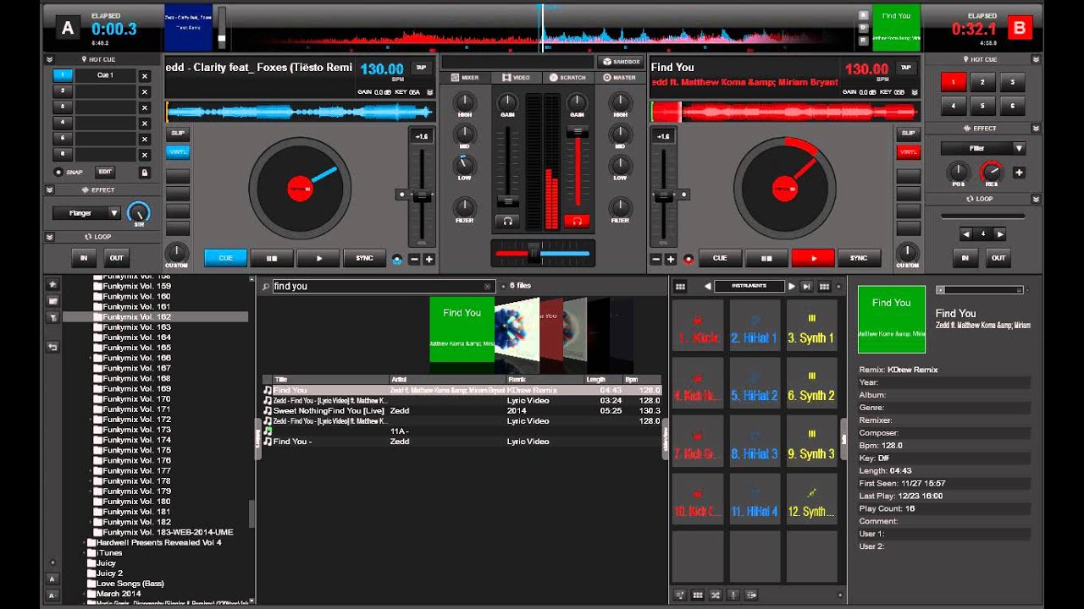Collapse the deck B EFFECT panel
1084x609 pixels.
click(x=1036, y=129)
